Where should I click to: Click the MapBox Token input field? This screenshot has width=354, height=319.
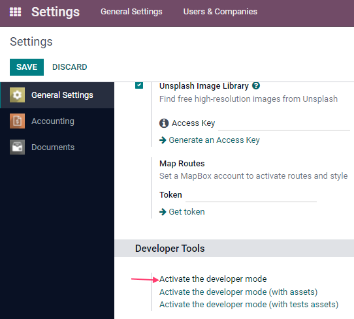pyautogui.click(x=251, y=196)
